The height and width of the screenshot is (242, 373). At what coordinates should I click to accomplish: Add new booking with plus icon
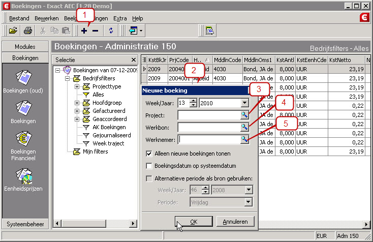[84, 31]
